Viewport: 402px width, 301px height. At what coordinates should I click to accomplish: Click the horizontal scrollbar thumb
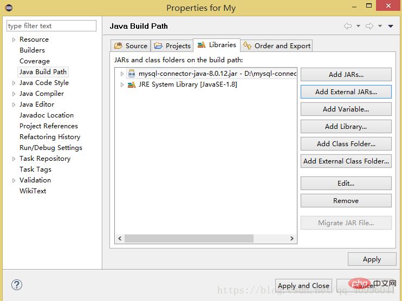[189, 238]
